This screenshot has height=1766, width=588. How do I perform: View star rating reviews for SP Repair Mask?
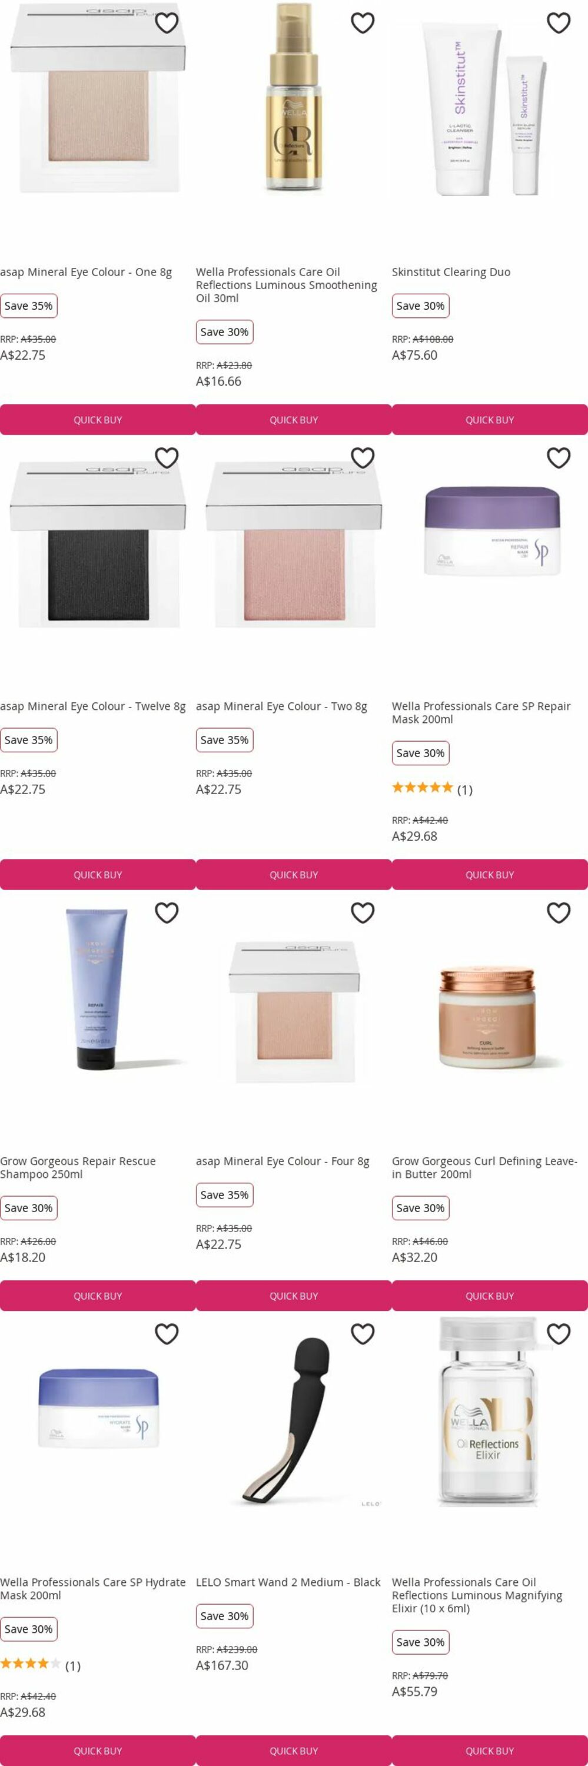coord(432,788)
